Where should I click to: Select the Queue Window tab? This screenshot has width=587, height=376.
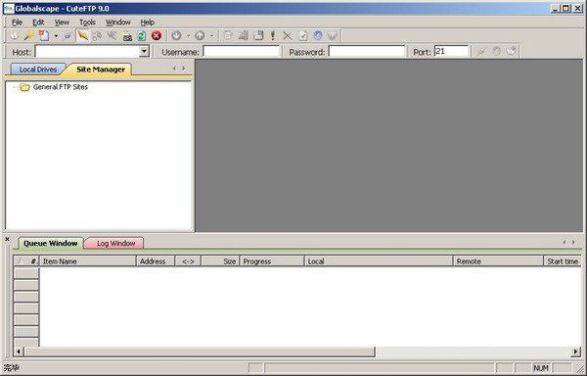(51, 243)
